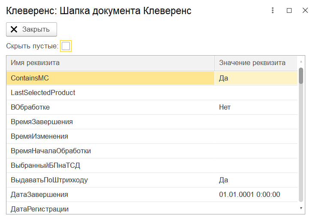The height and width of the screenshot is (220, 316).
Task: Select the ContainsMC row
Action: click(152, 78)
